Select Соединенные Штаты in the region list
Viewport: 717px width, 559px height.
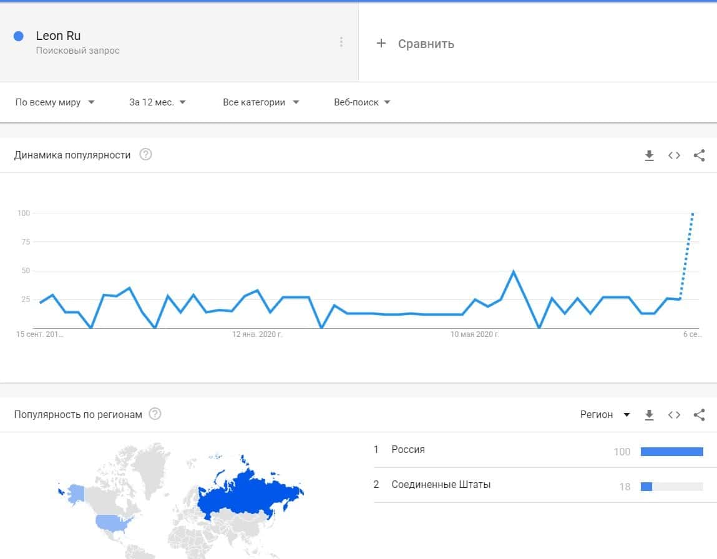pyautogui.click(x=441, y=485)
